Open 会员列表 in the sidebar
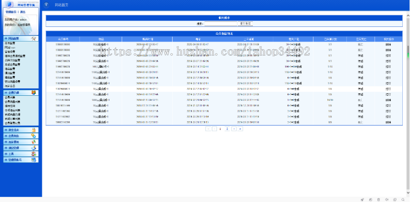 pos(10,97)
